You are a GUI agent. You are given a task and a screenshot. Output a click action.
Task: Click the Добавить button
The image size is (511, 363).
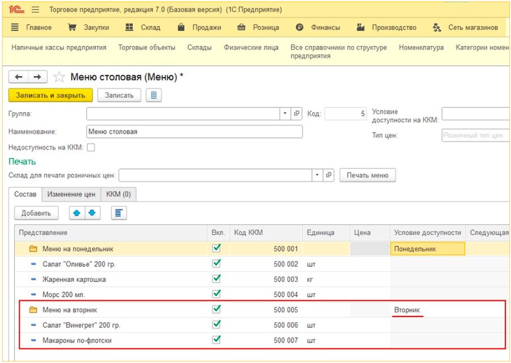[36, 213]
